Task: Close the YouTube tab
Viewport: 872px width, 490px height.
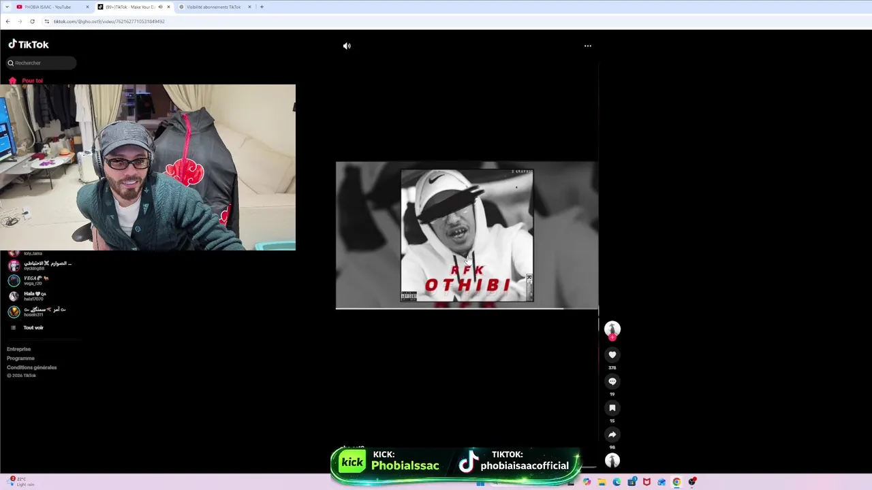Action: click(87, 7)
